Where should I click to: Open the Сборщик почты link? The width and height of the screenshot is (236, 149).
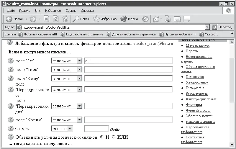tap(199, 116)
